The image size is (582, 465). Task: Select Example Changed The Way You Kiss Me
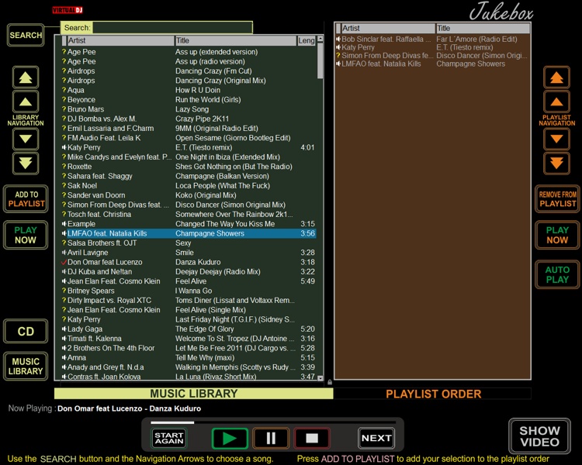pyautogui.click(x=189, y=224)
